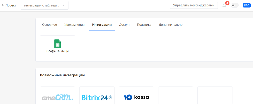This screenshot has width=253, height=104.
Task: Click the red notification count badge
Action: click(227, 3)
